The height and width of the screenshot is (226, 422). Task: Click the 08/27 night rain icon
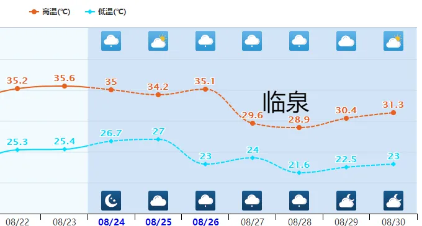pos(252,201)
